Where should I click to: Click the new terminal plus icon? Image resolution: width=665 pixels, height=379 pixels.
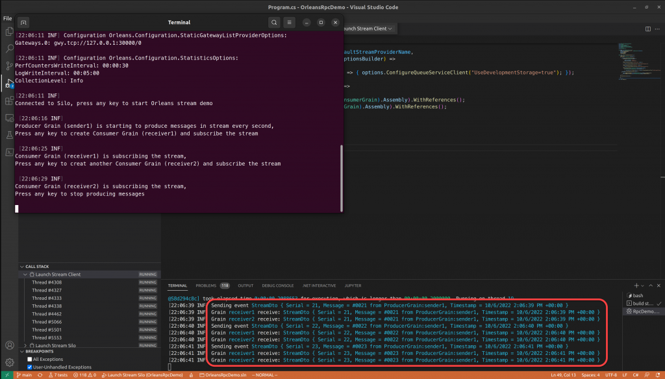click(x=636, y=286)
